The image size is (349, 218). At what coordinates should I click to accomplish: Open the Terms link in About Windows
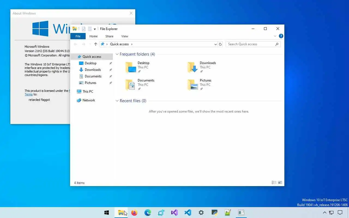29,95
